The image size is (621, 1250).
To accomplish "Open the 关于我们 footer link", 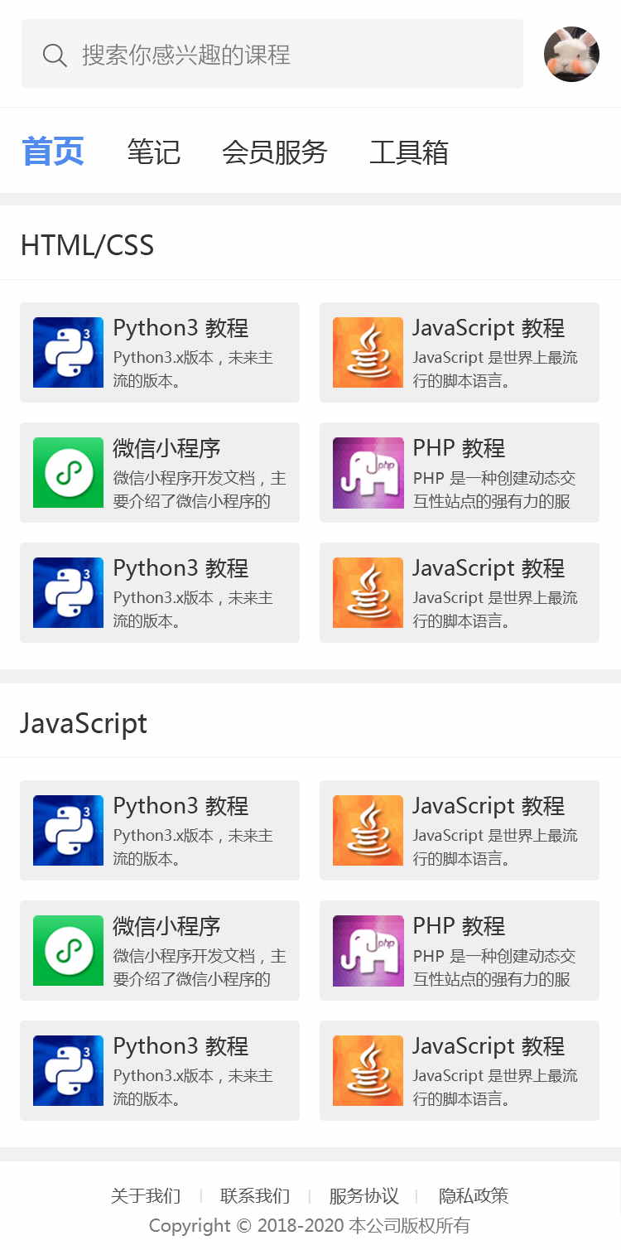I will point(146,1195).
